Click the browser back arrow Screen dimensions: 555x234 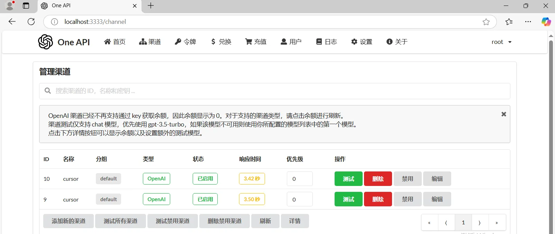pos(12,21)
